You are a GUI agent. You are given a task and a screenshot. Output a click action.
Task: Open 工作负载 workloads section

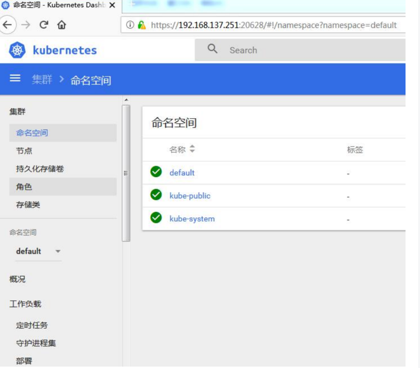(x=25, y=304)
